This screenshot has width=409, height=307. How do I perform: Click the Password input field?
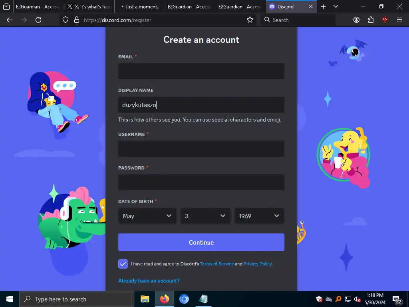(x=201, y=182)
